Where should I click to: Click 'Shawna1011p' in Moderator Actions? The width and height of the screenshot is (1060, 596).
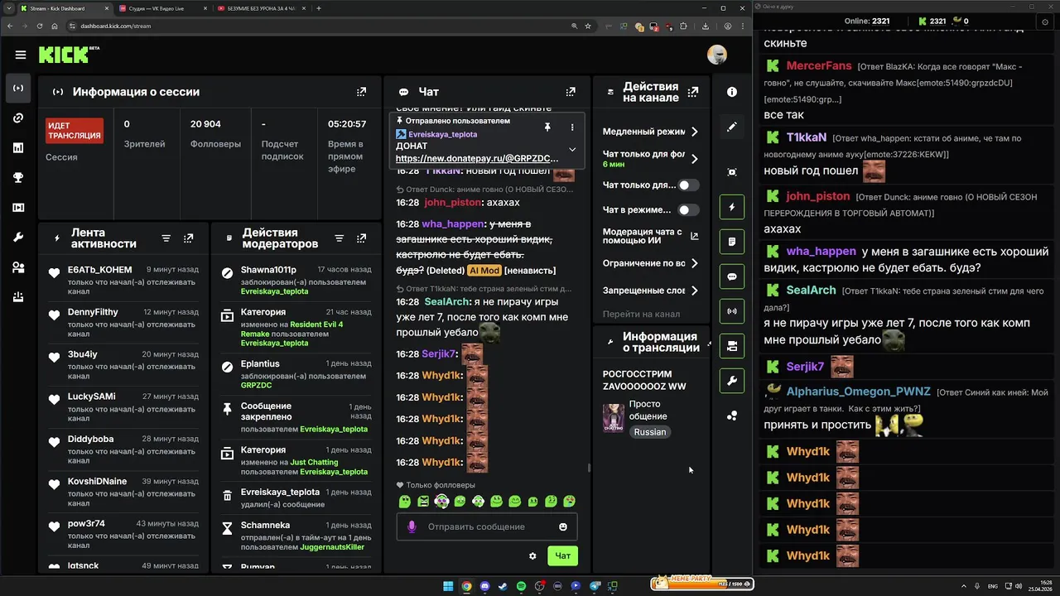click(x=268, y=270)
